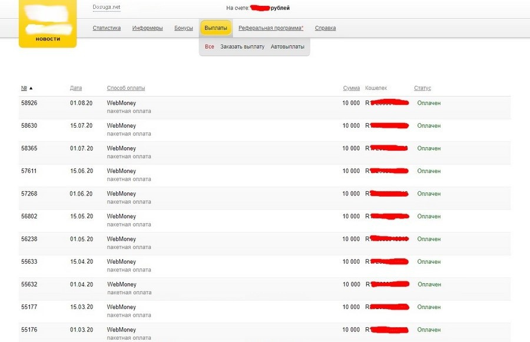This screenshot has width=530, height=342.
Task: Open the Статистика menu item
Action: [107, 28]
